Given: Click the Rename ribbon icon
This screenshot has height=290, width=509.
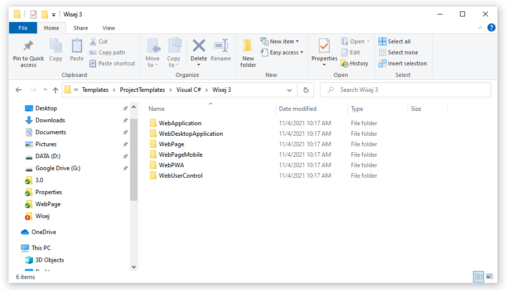Looking at the screenshot, I should click(x=220, y=46).
